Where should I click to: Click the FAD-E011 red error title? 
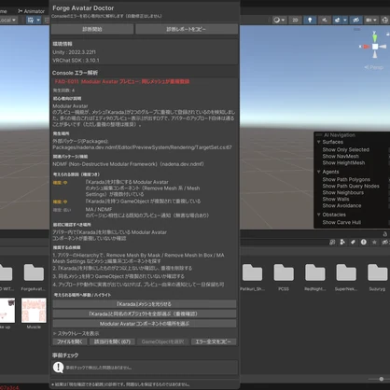coord(122,81)
